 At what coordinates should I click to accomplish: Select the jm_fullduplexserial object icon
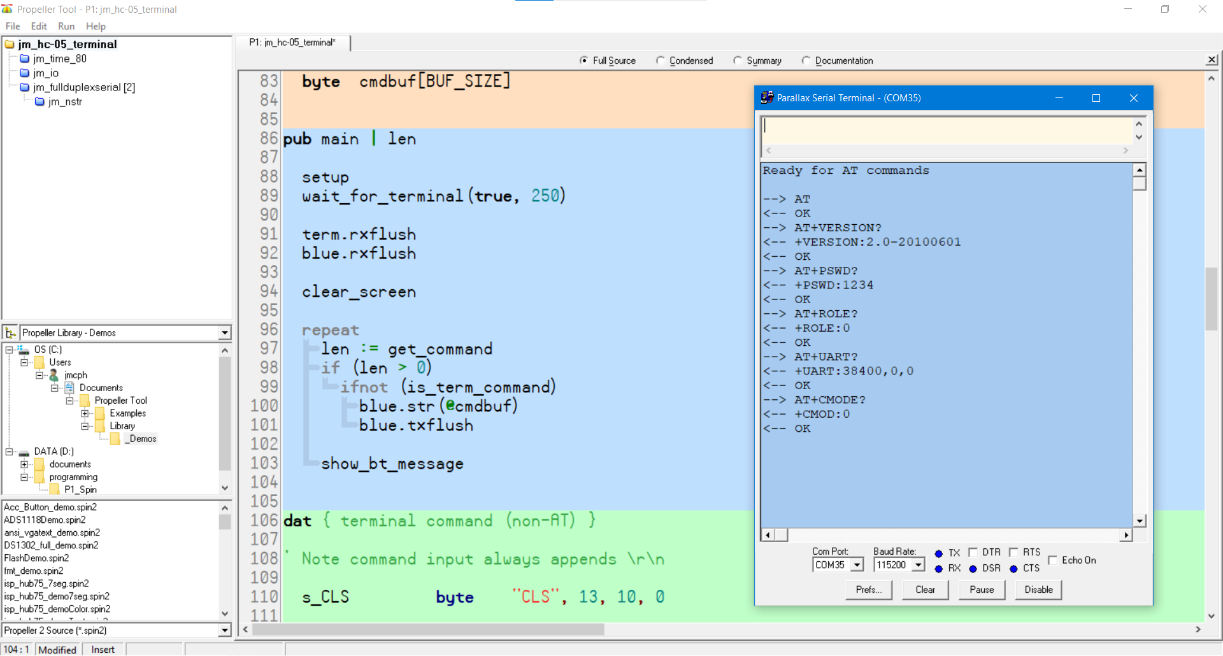25,87
